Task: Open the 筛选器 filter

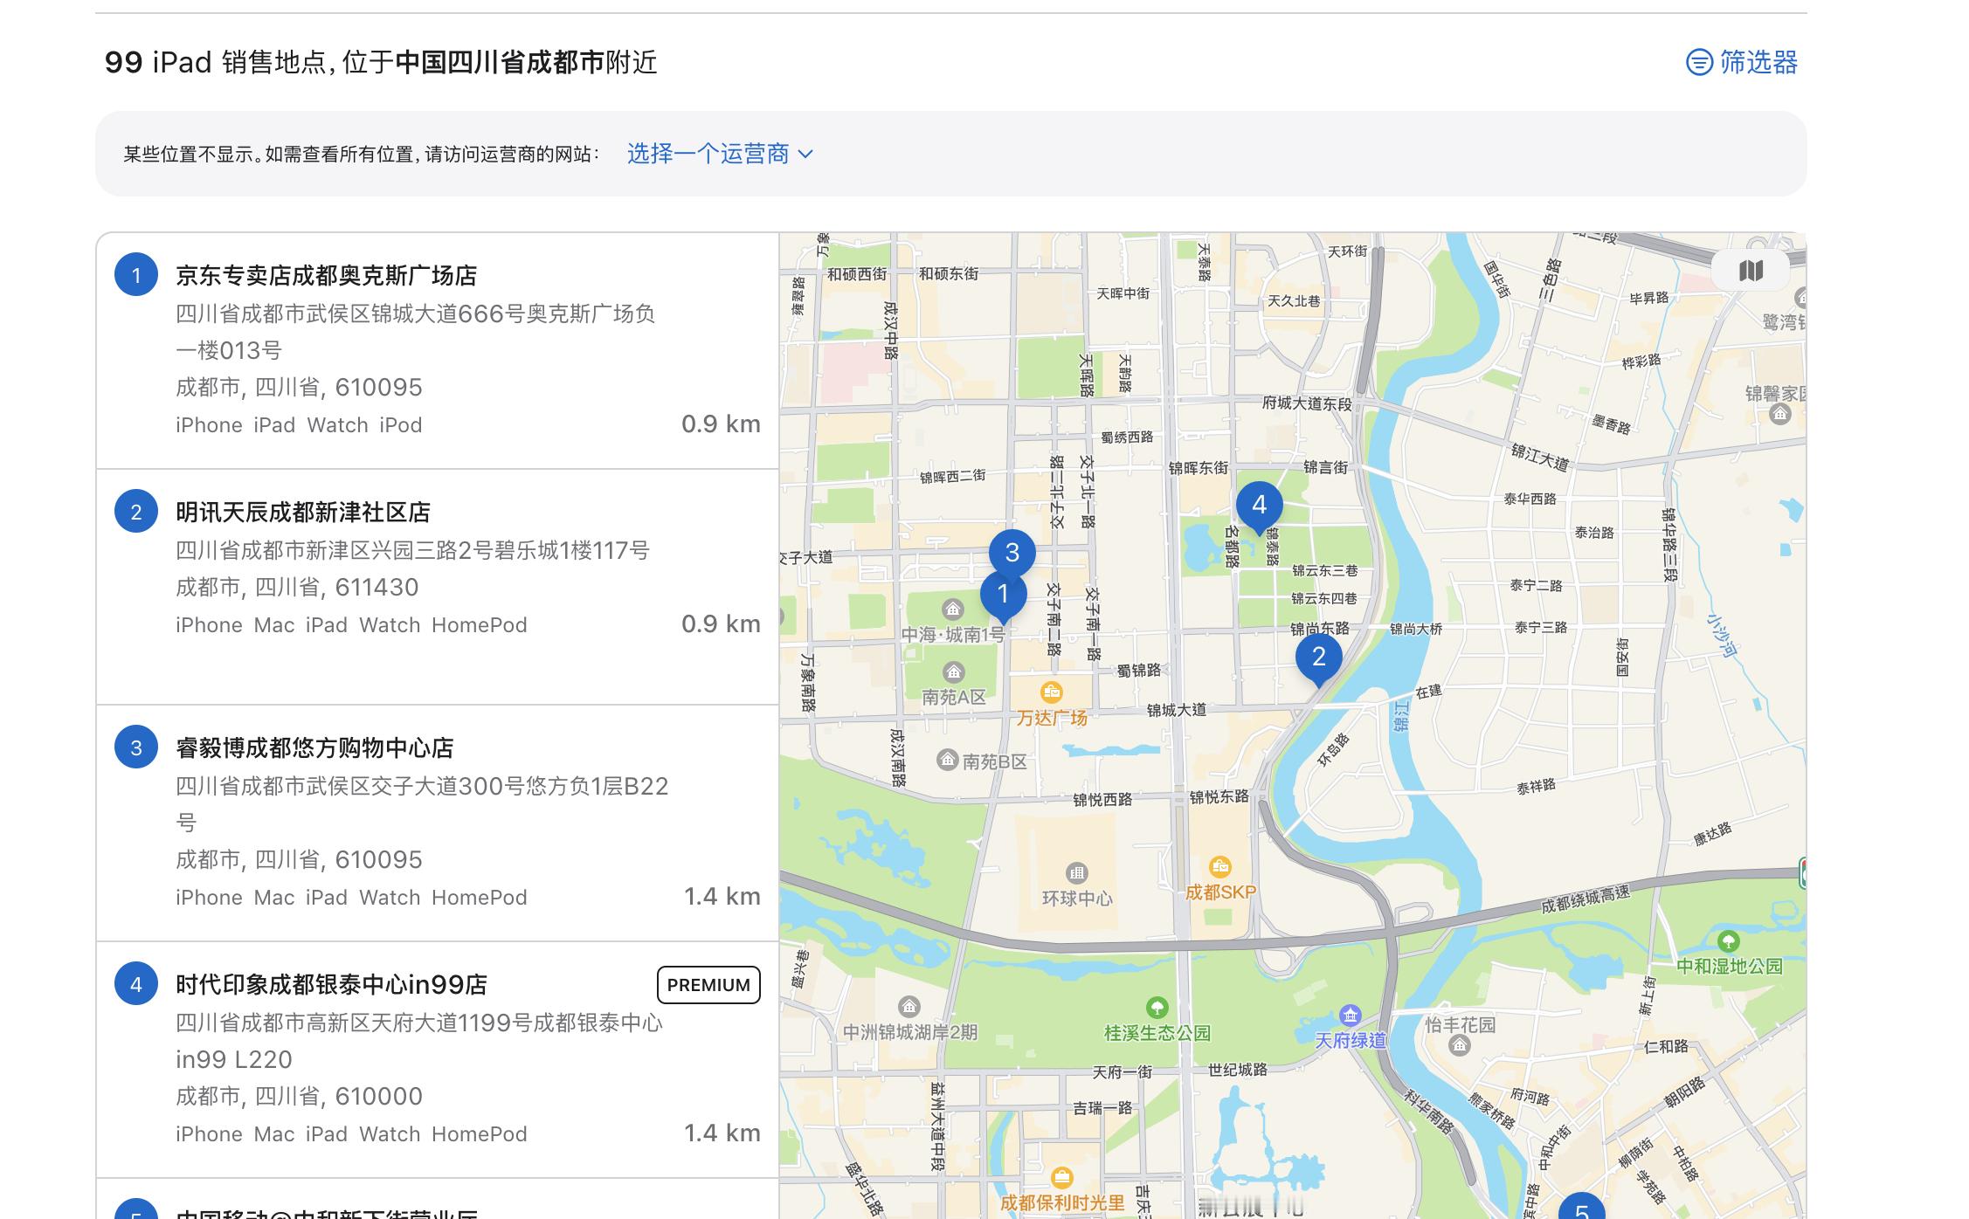Action: [1741, 62]
